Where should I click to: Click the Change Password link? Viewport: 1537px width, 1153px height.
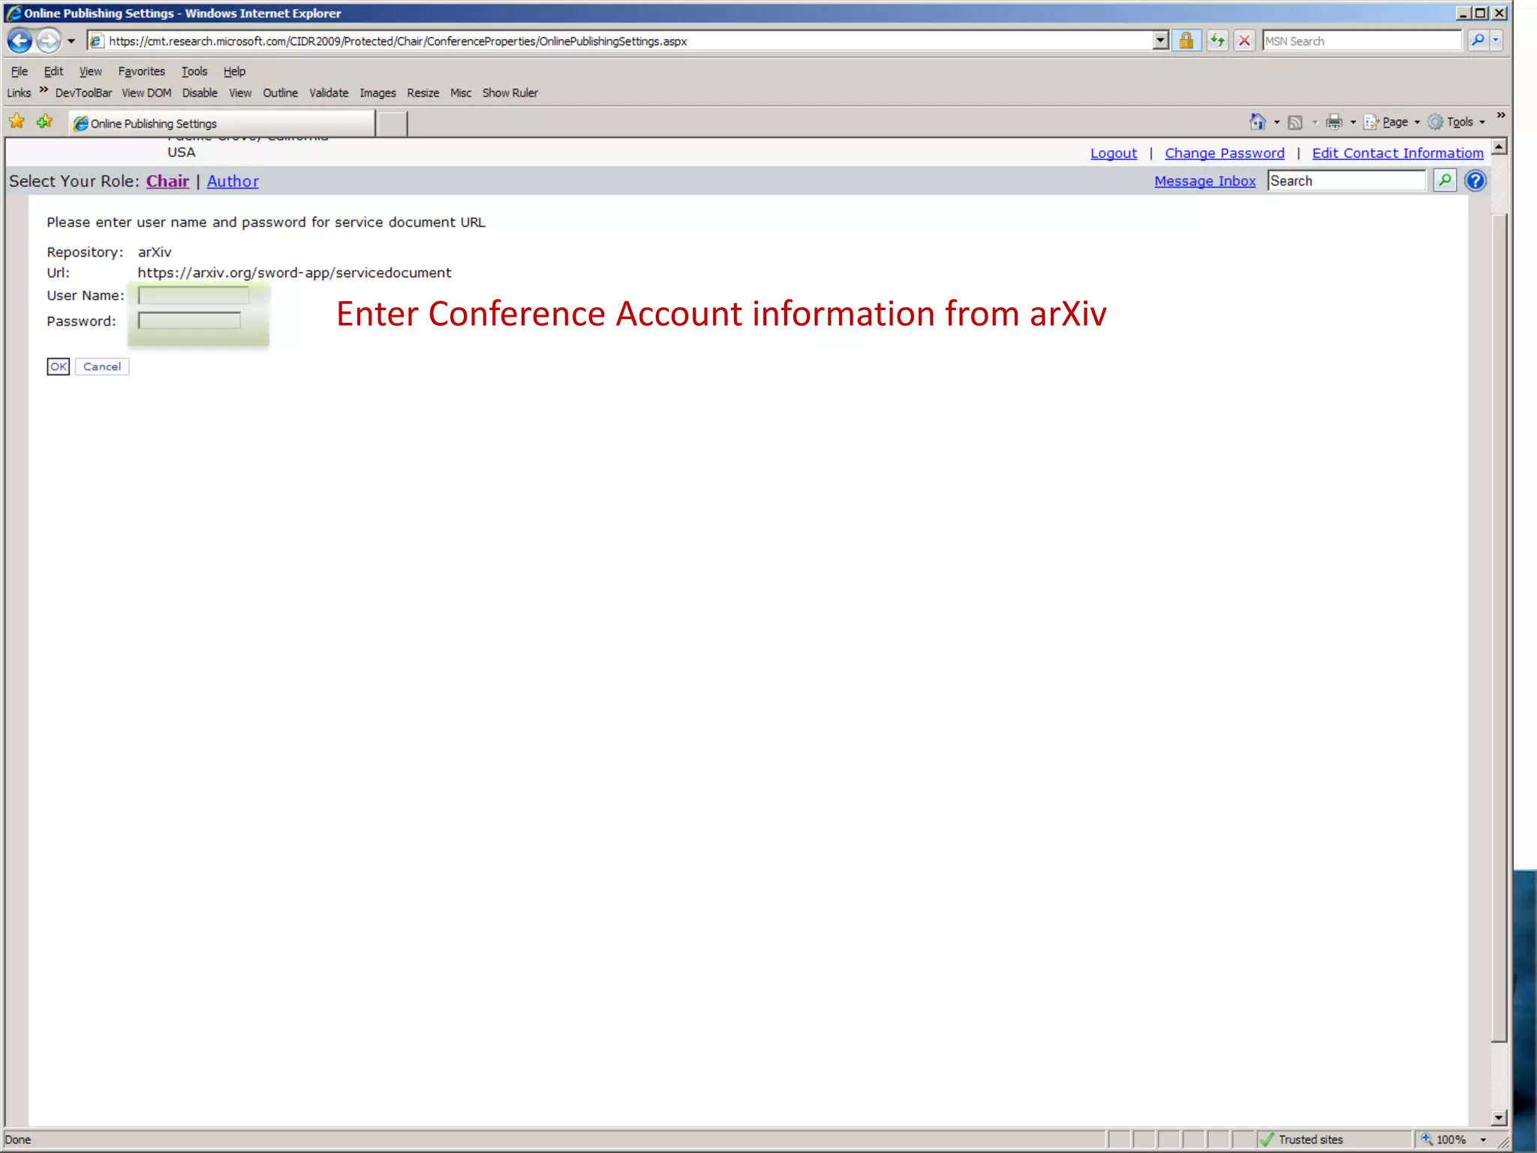tap(1225, 153)
